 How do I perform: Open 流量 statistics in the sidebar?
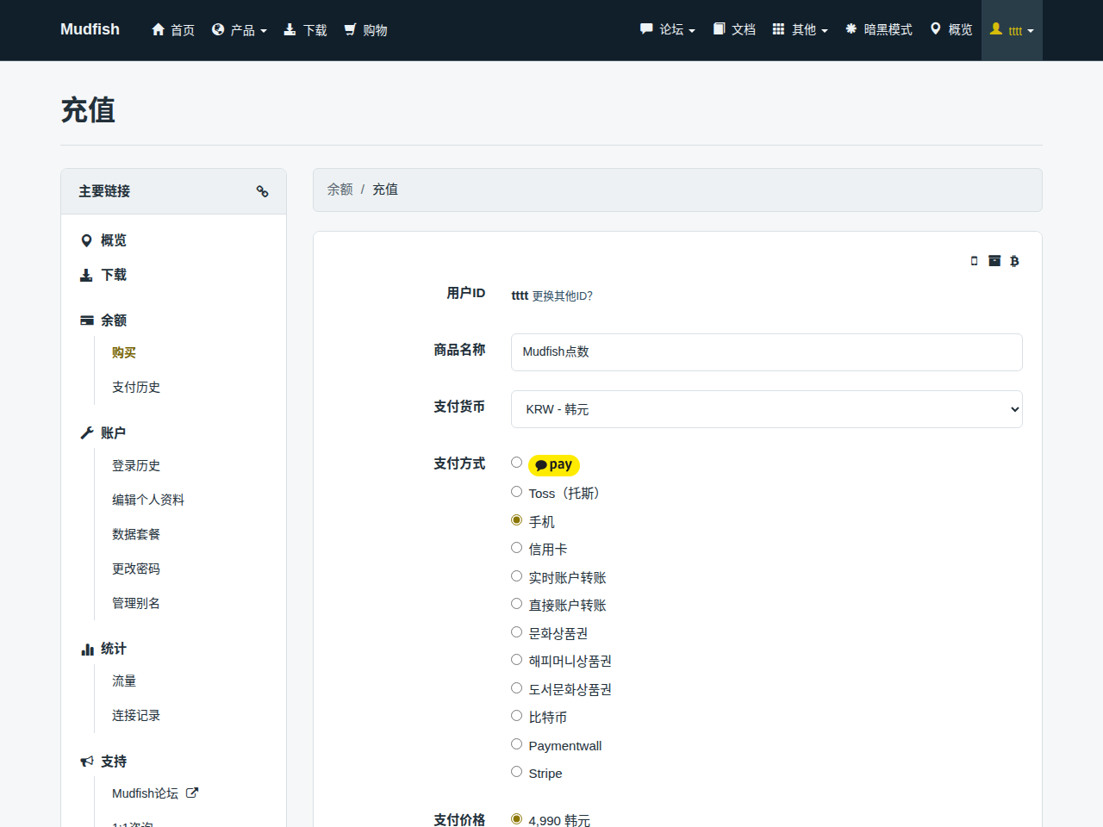(124, 681)
